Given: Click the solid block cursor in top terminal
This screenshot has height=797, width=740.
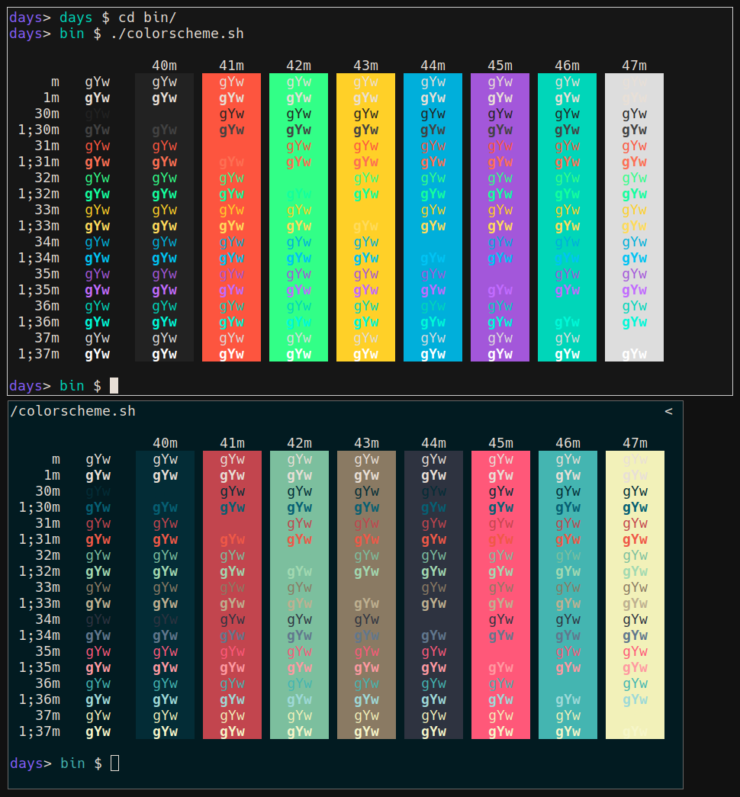Looking at the screenshot, I should tap(114, 385).
